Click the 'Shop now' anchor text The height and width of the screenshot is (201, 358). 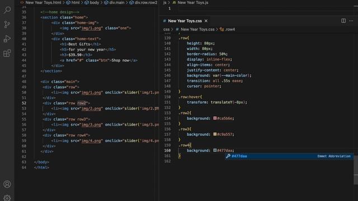coord(120,60)
